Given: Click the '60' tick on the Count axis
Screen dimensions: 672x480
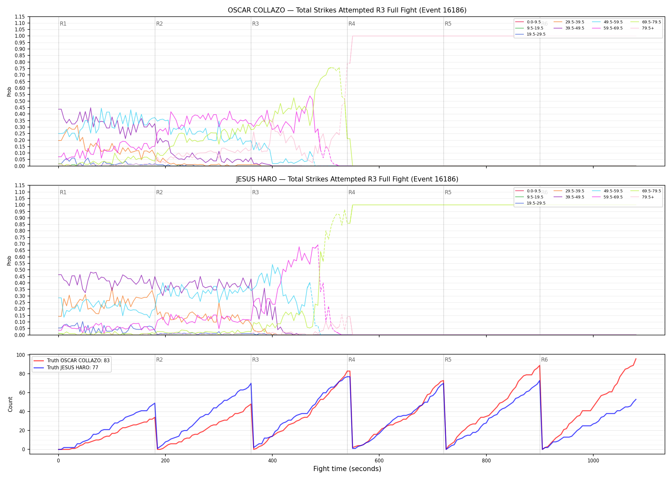Looking at the screenshot, I should click(x=22, y=393).
